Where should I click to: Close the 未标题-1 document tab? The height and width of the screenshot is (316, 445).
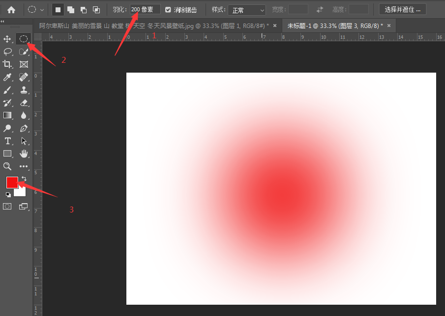389,26
